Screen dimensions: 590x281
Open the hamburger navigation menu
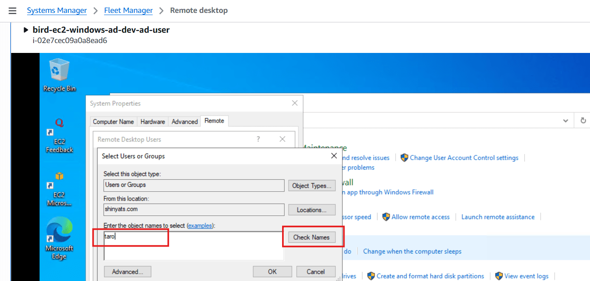[x=12, y=11]
